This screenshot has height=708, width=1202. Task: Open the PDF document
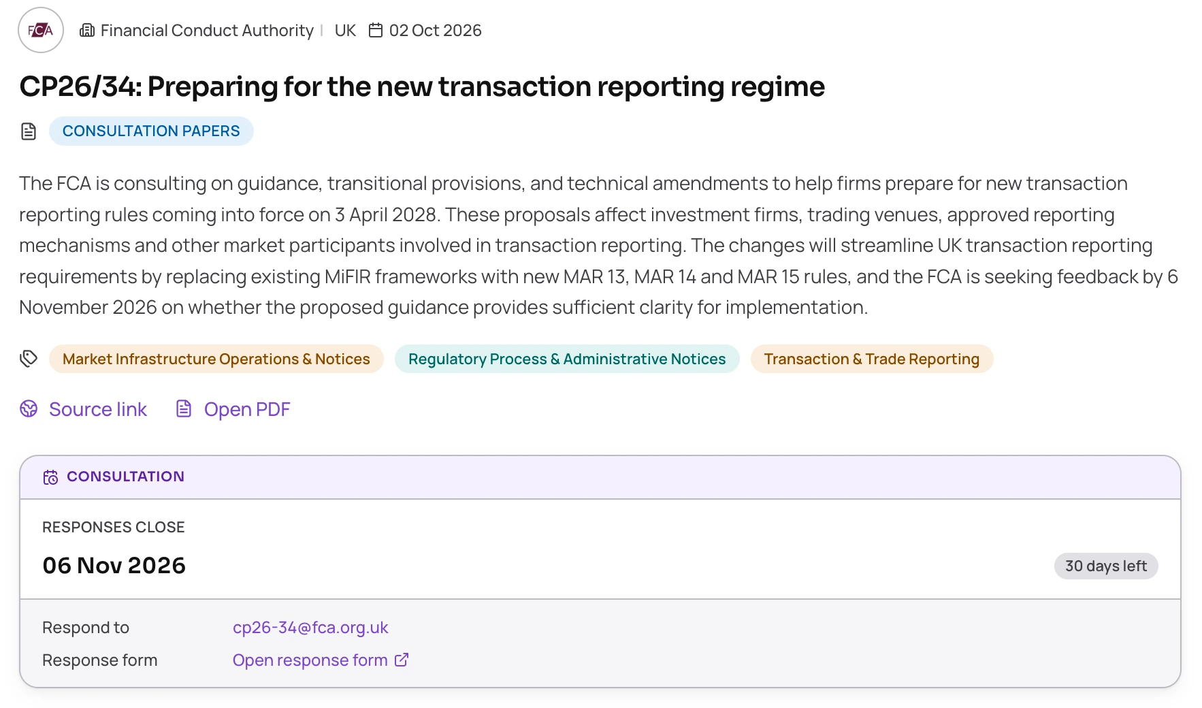pos(247,409)
